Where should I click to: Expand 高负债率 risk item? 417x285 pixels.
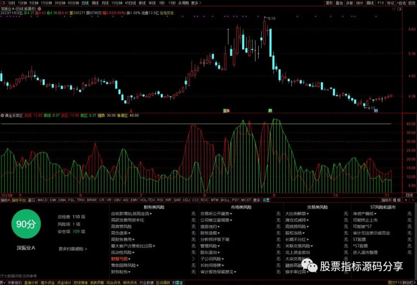pos(121,233)
